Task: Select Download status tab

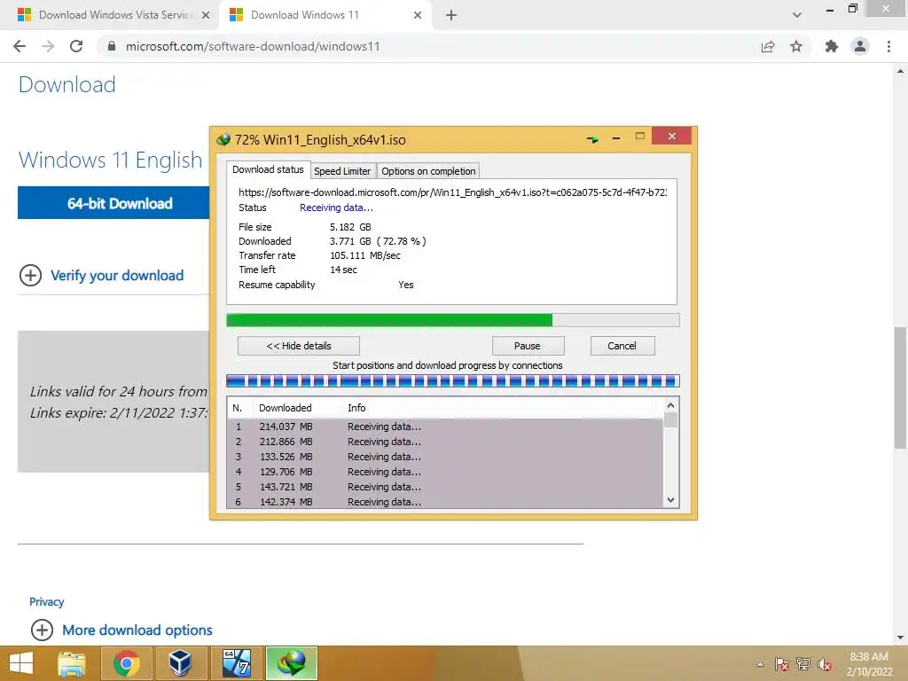Action: (268, 169)
